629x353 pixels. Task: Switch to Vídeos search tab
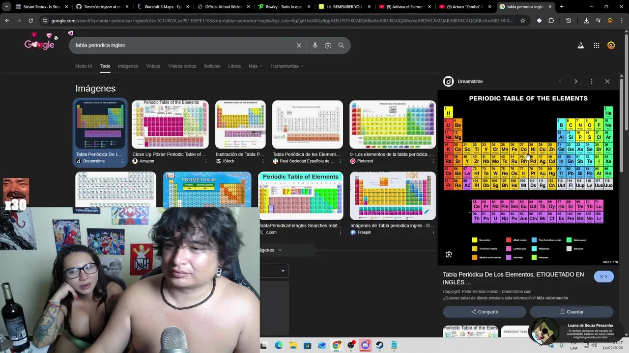click(x=153, y=66)
